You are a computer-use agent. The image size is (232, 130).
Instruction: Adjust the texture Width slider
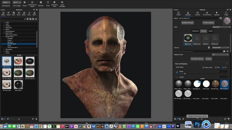click(185, 74)
